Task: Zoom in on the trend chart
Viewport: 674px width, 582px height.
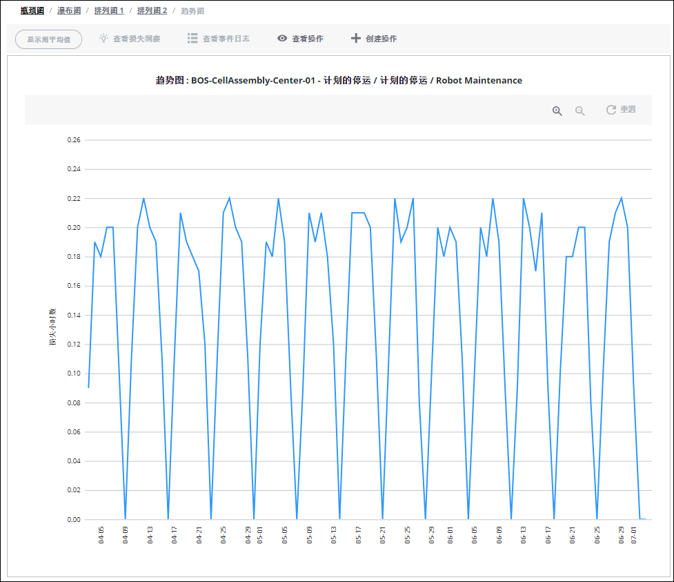Action: click(x=557, y=111)
